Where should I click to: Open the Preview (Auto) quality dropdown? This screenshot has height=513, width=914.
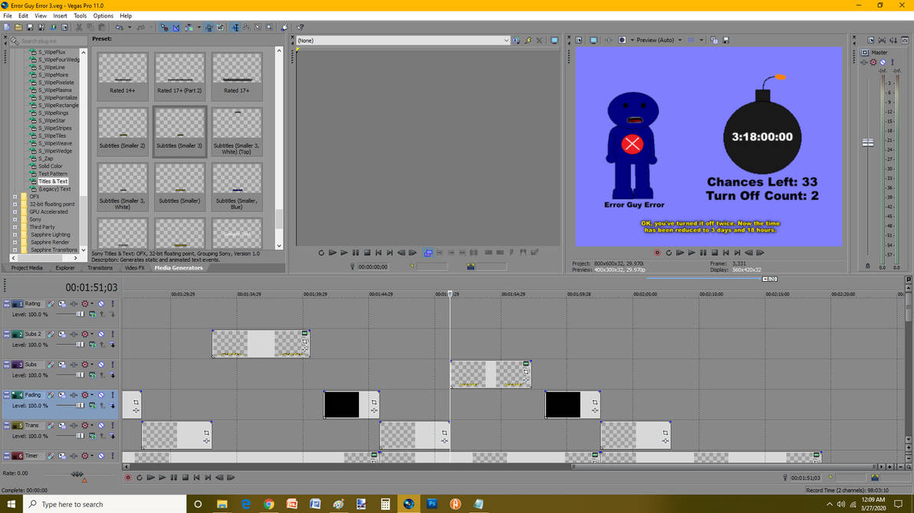679,41
